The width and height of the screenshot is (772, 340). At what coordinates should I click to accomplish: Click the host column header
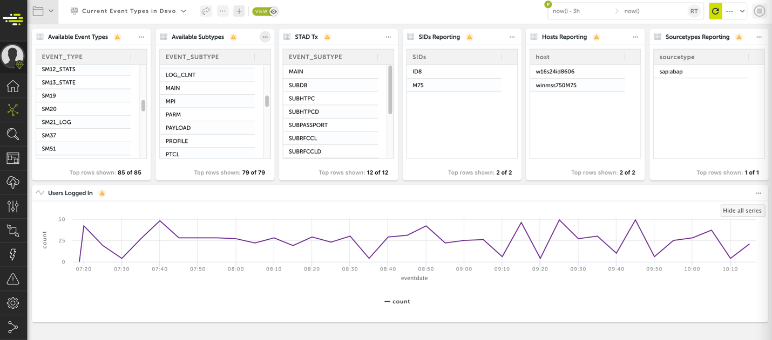pyautogui.click(x=577, y=57)
